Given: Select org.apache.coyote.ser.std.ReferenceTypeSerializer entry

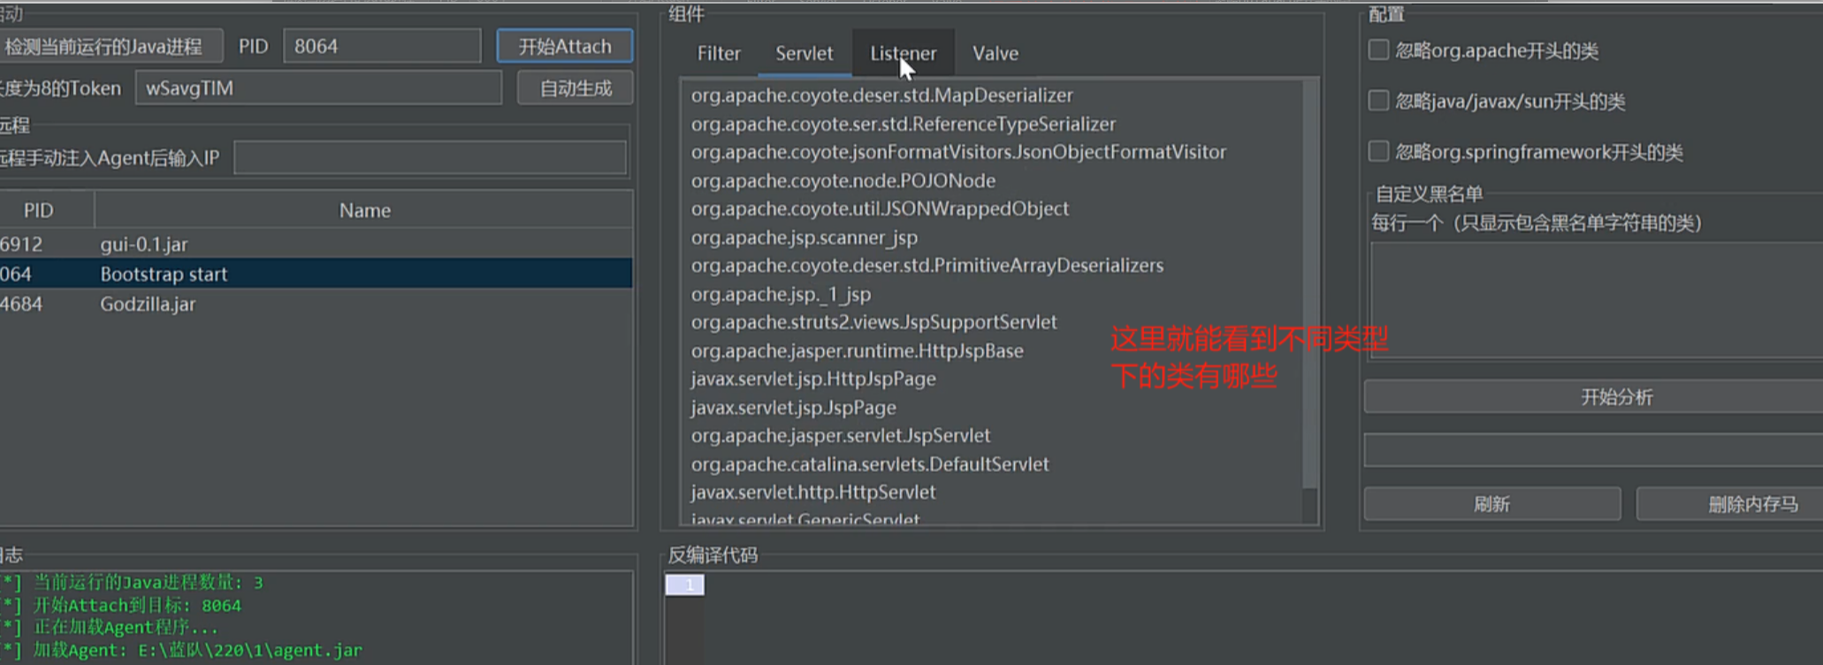Looking at the screenshot, I should pyautogui.click(x=903, y=124).
